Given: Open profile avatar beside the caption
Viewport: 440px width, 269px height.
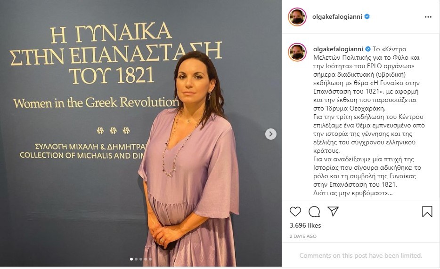Looking at the screenshot, I should click(x=297, y=52).
